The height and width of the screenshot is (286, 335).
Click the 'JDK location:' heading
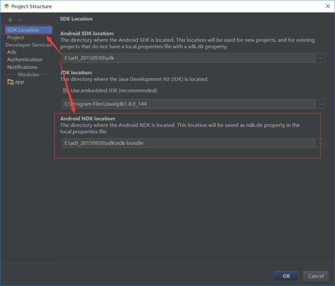tap(76, 73)
